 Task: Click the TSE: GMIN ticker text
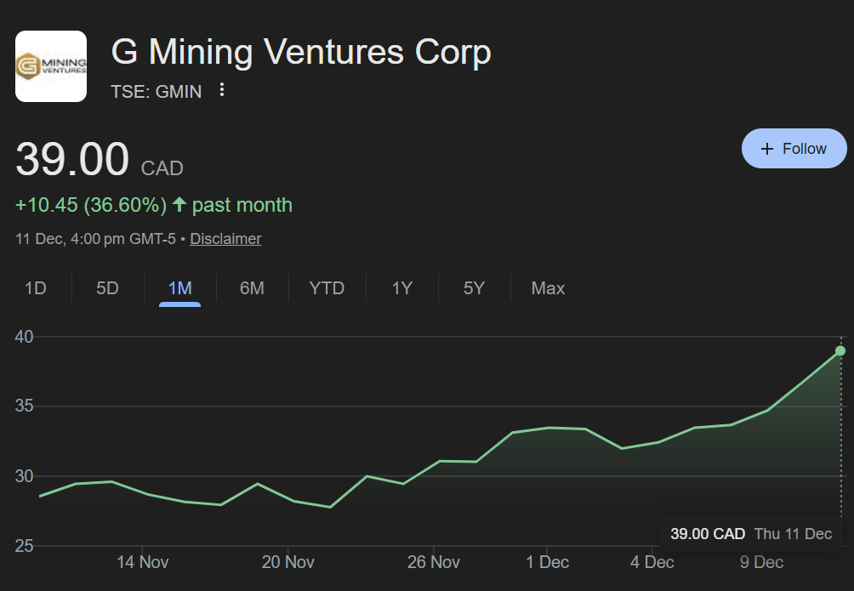(x=157, y=91)
